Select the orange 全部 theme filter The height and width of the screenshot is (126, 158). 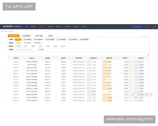tap(18, 39)
